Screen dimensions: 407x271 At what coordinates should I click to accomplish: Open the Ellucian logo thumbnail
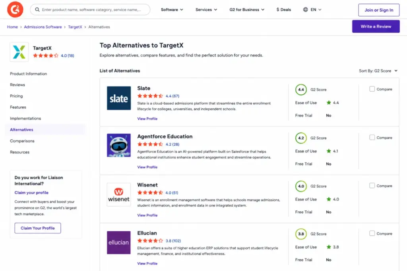click(x=119, y=242)
